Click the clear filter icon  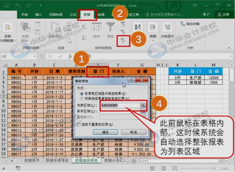(123, 24)
